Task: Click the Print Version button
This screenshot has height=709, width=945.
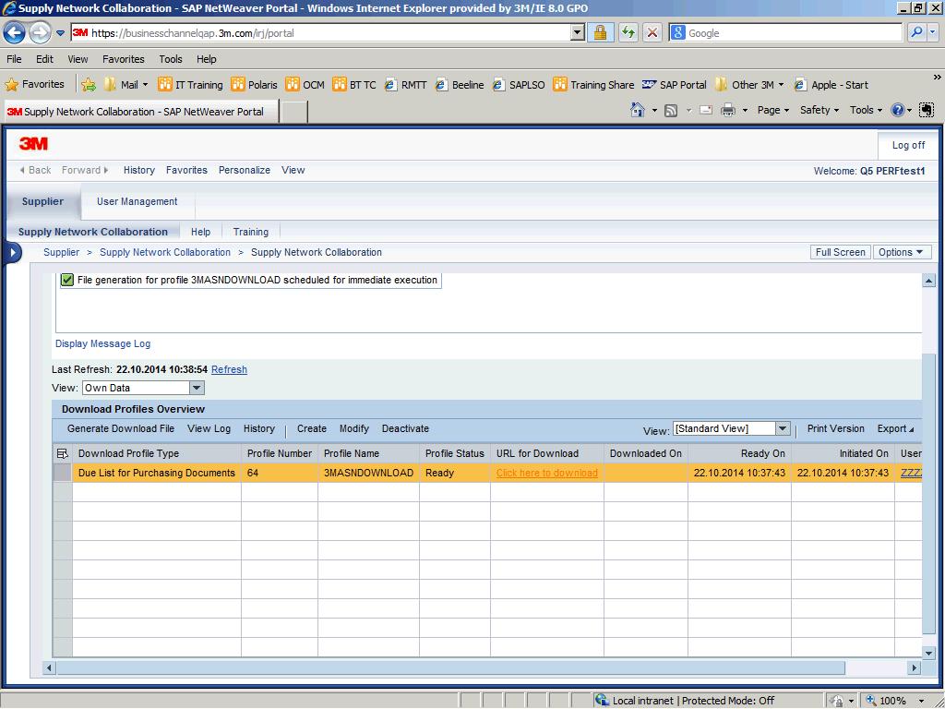Action: coord(835,428)
